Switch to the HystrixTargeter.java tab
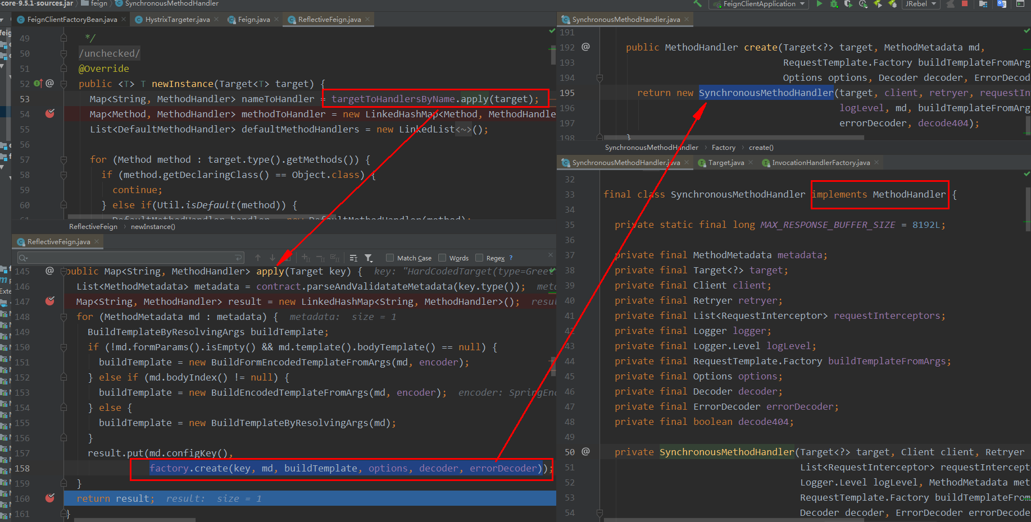Screen dimensions: 1031x522 coord(177,20)
